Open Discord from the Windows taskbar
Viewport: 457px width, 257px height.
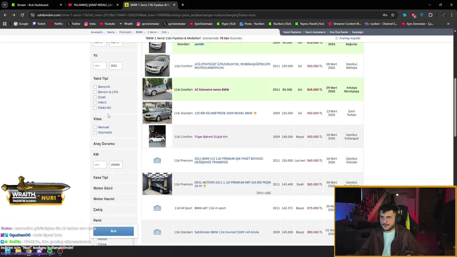point(39,252)
